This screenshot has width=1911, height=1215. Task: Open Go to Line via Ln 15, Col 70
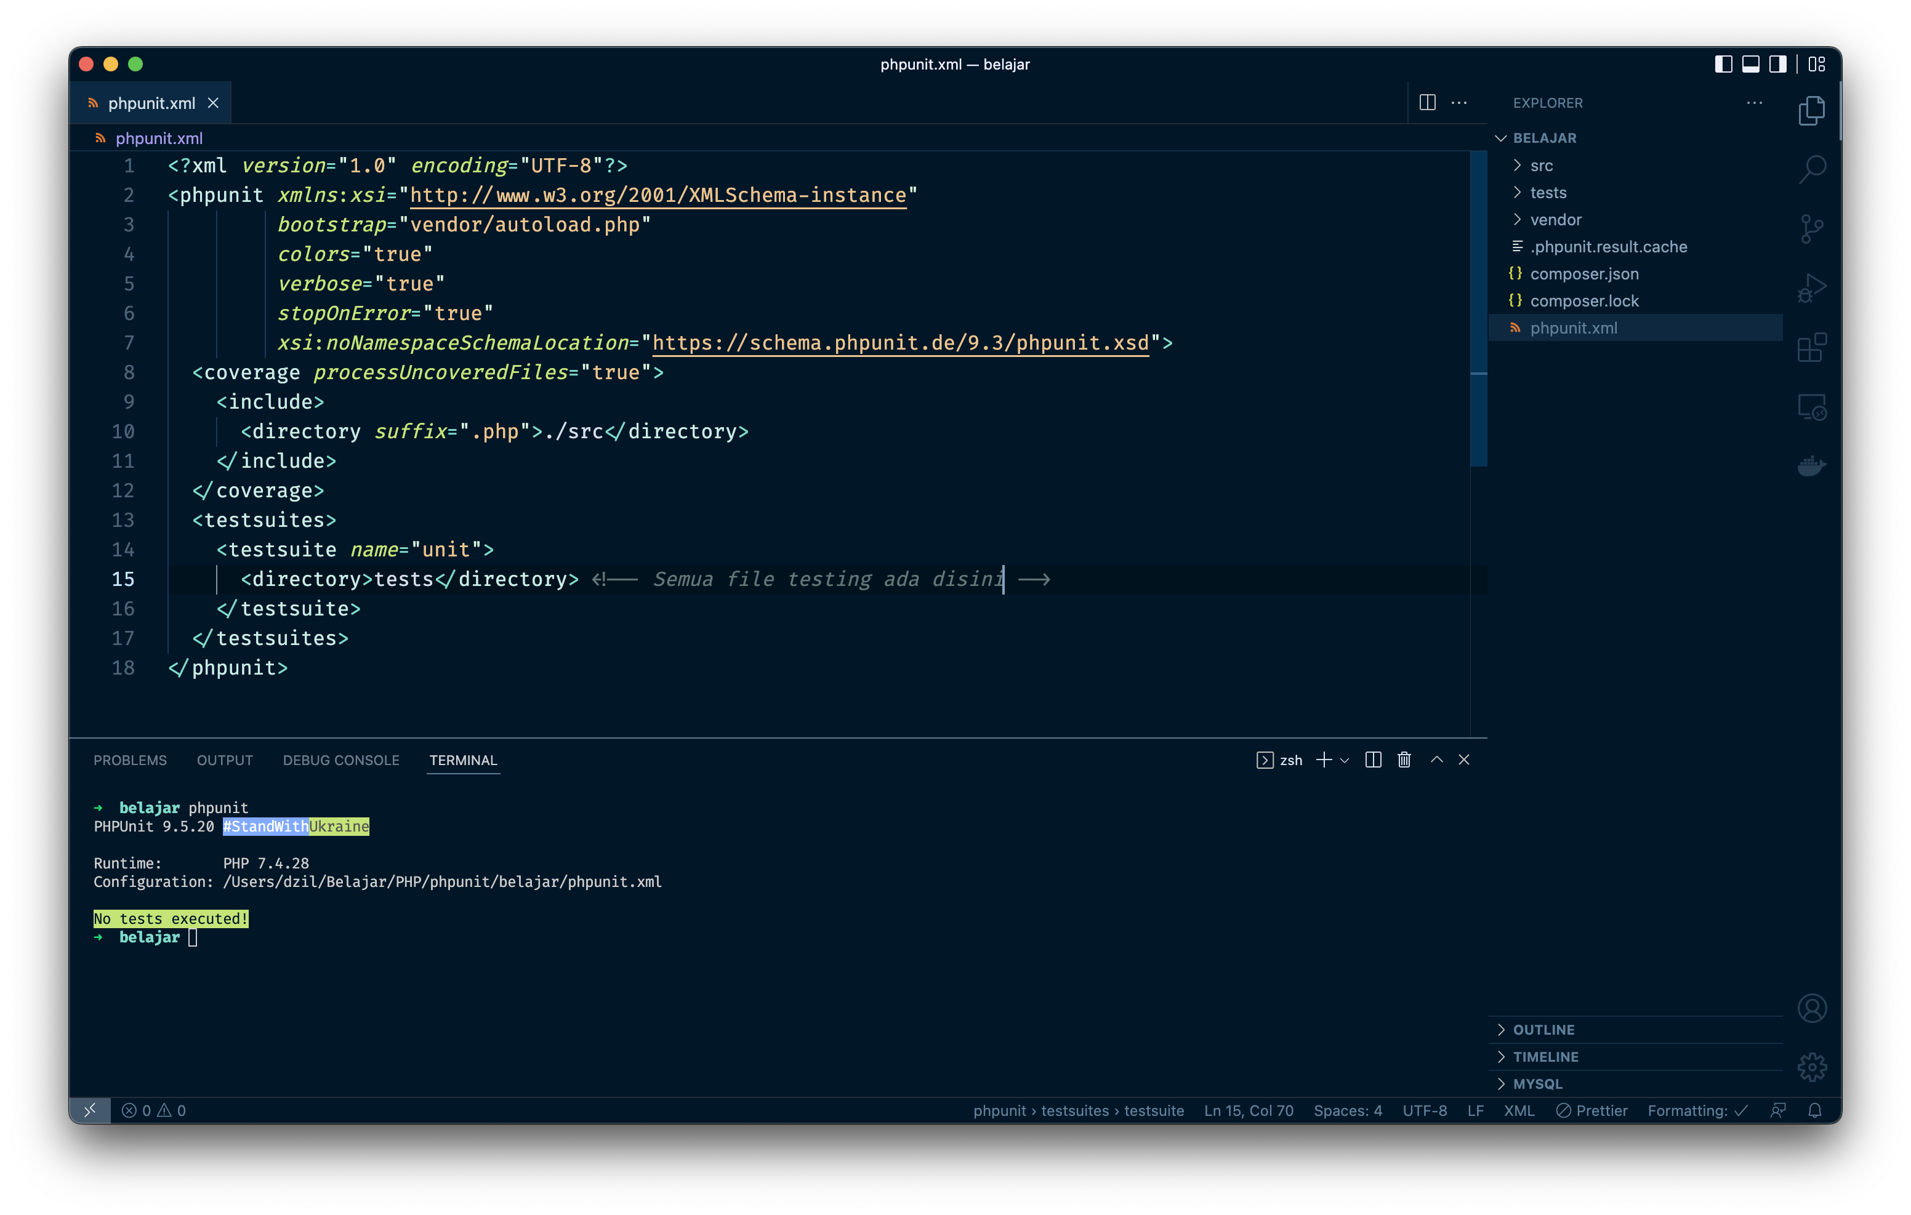coord(1249,1110)
